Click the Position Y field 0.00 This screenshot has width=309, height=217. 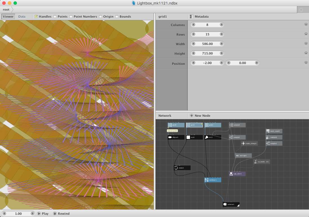point(242,63)
